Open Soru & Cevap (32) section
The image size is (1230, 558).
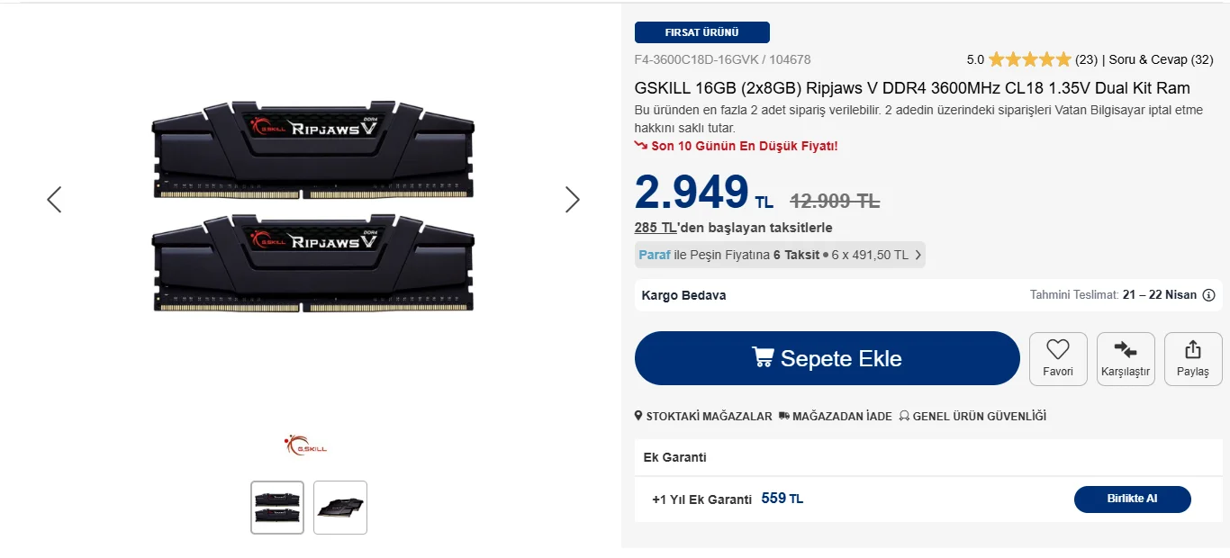(1161, 60)
